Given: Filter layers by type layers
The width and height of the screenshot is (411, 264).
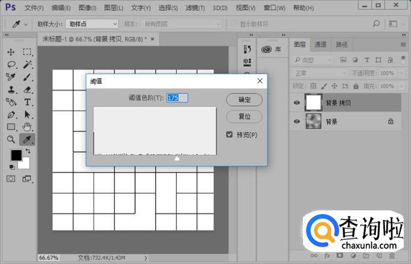Looking at the screenshot, I should click(x=367, y=60).
